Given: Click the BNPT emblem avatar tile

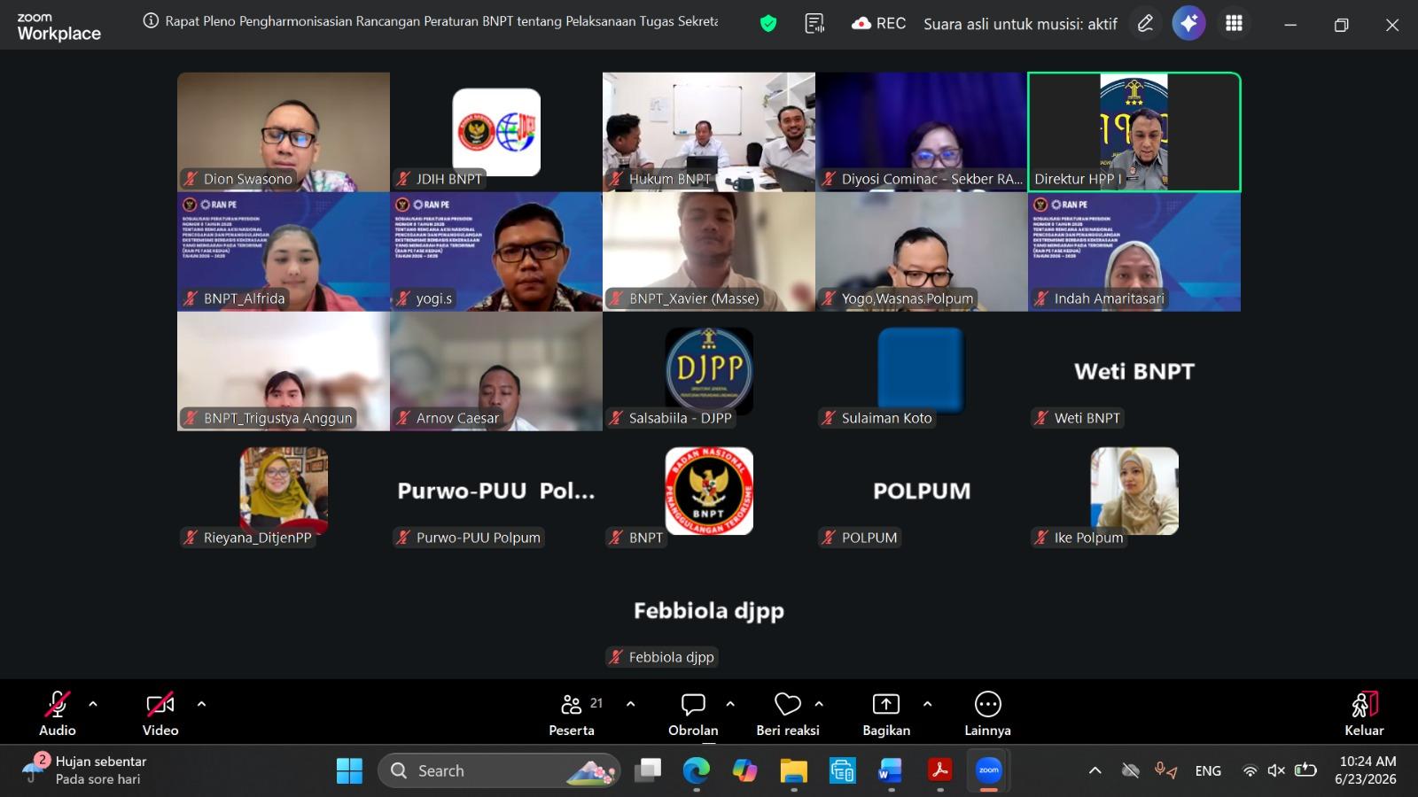Looking at the screenshot, I should coord(709,491).
